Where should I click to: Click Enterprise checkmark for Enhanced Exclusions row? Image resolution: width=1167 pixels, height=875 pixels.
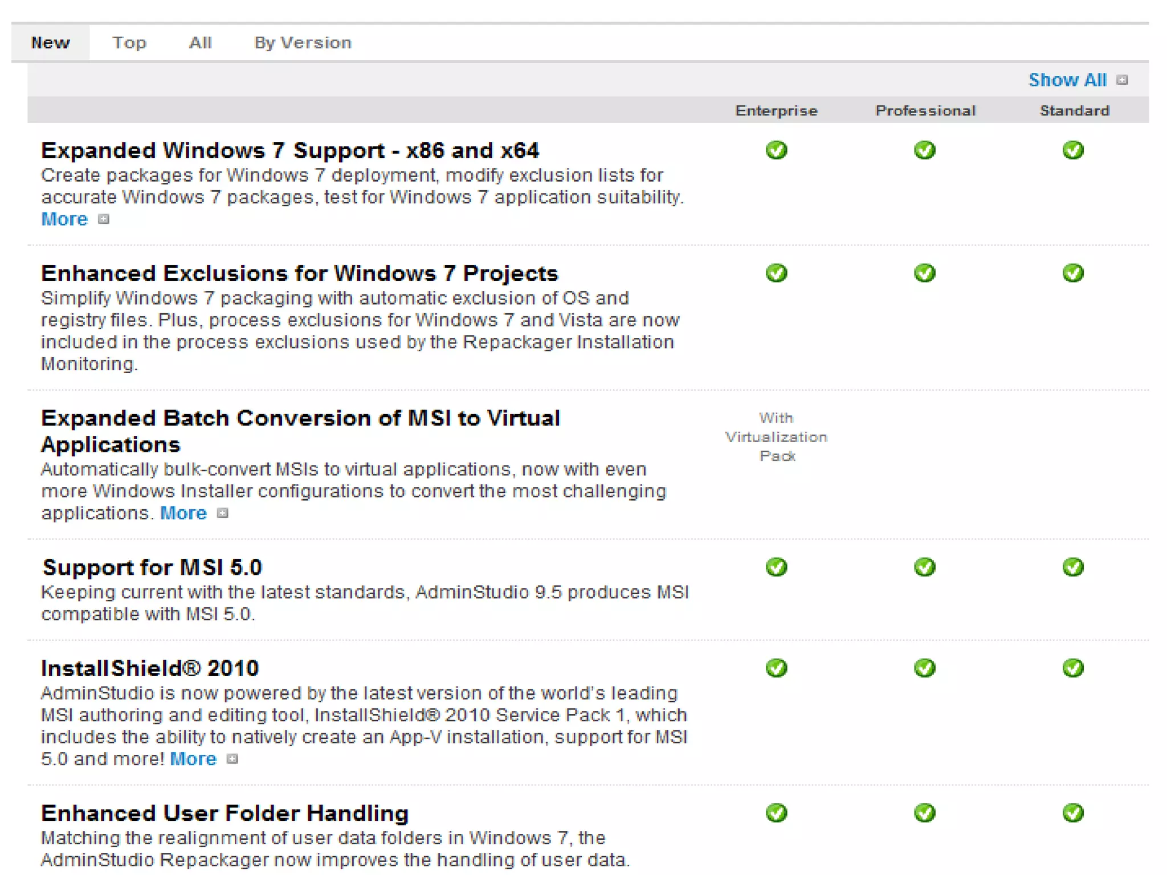pyautogui.click(x=776, y=272)
